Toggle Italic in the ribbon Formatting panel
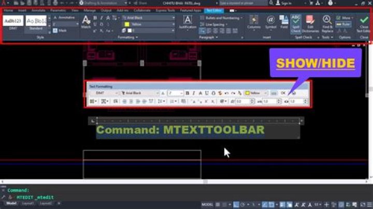The height and width of the screenshot is (209, 373). pos(102,18)
